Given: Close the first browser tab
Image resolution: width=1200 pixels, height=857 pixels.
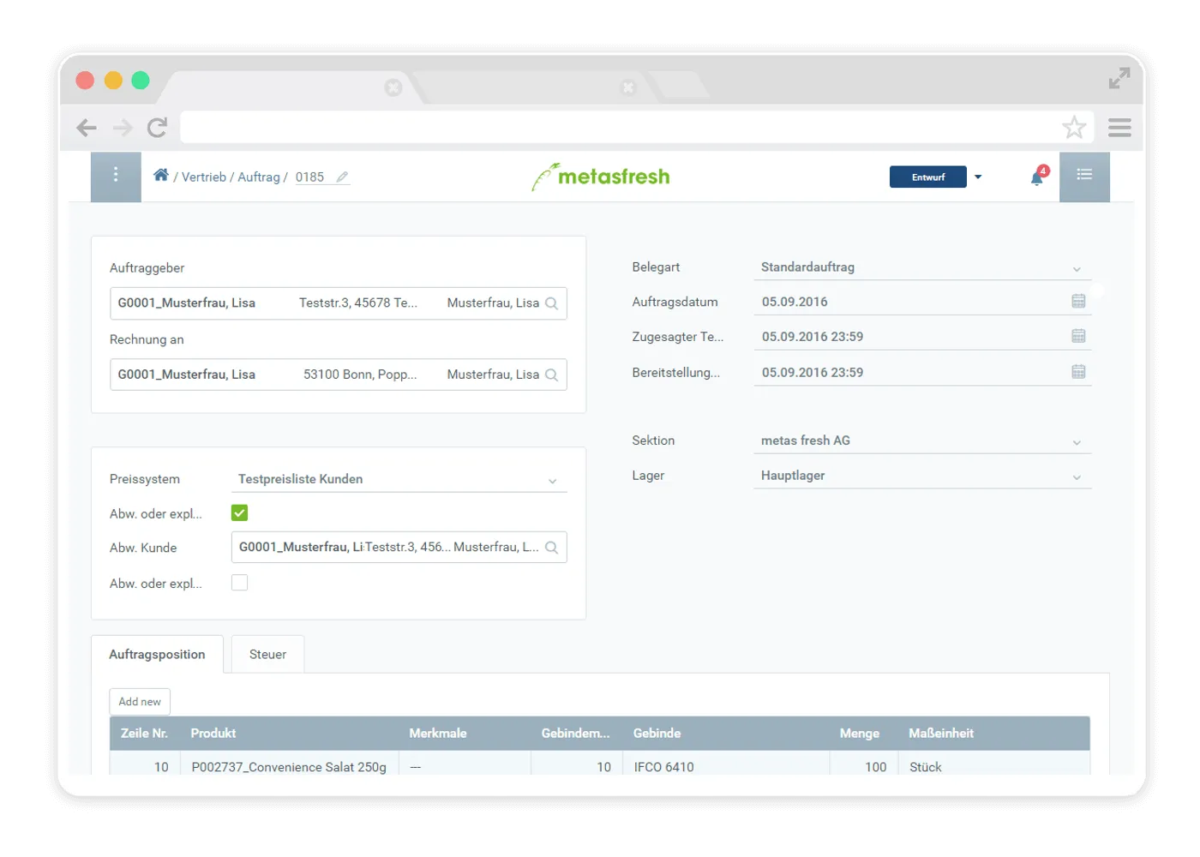Looking at the screenshot, I should pyautogui.click(x=393, y=87).
